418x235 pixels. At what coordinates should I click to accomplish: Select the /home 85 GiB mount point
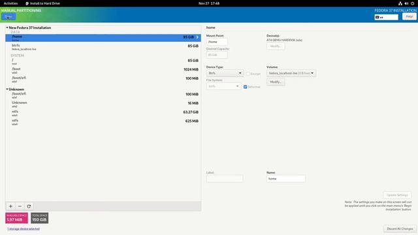coord(103,38)
